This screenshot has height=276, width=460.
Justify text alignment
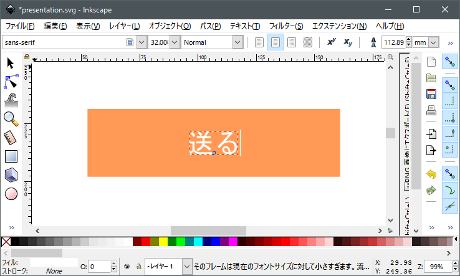pyautogui.click(x=308, y=42)
